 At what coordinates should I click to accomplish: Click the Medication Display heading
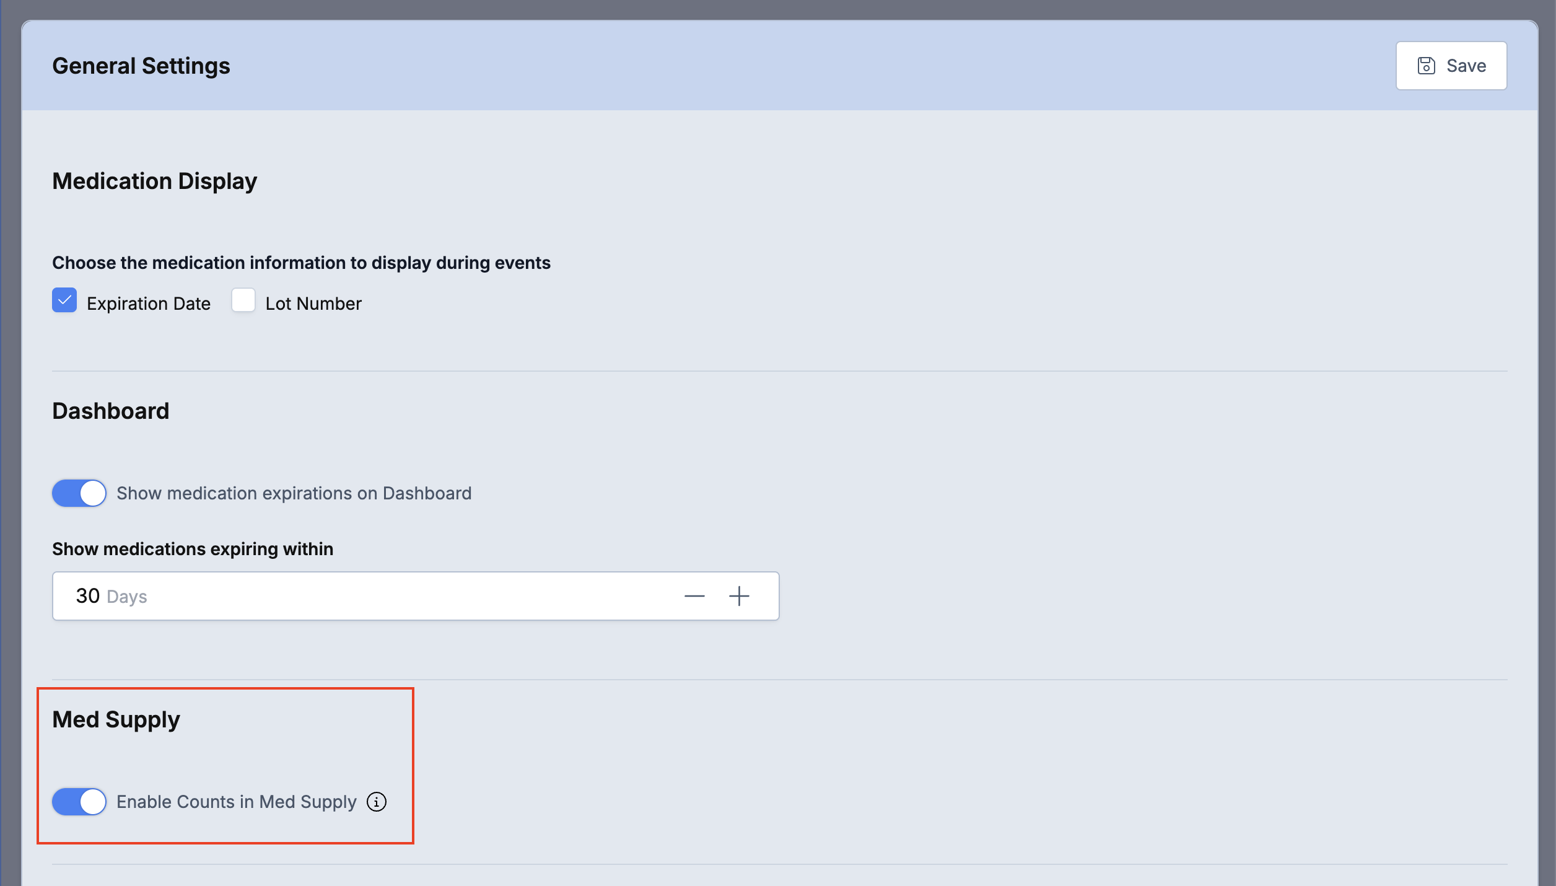pyautogui.click(x=154, y=181)
